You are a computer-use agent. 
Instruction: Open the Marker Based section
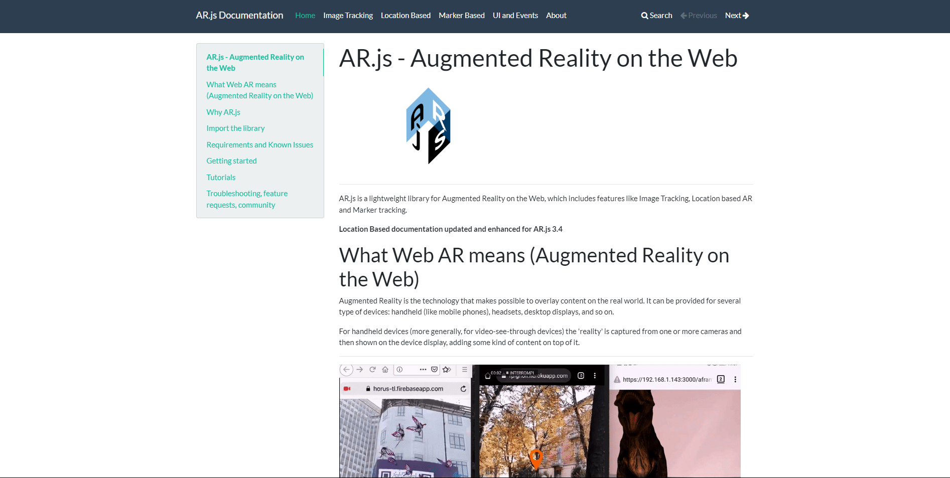click(x=462, y=16)
